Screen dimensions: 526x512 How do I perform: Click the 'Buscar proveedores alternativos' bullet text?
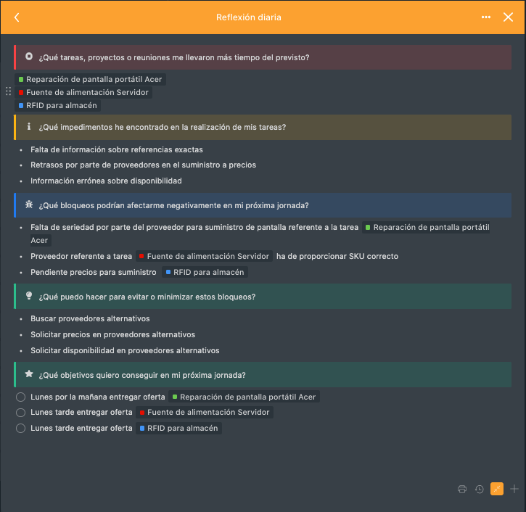(90, 319)
